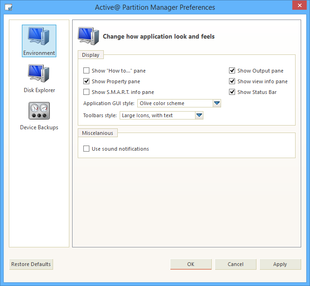
Task: Open the Device Backups gauge icon
Action: [39, 111]
